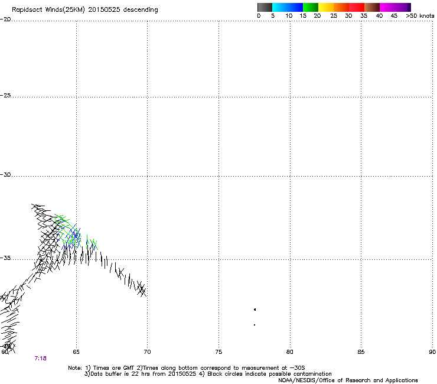The image size is (437, 384).
Task: Click the 90 longitude axis label
Action: tap(432, 352)
